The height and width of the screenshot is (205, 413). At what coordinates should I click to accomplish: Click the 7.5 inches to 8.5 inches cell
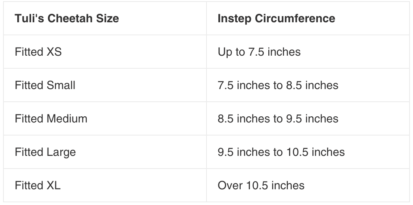tap(278, 85)
